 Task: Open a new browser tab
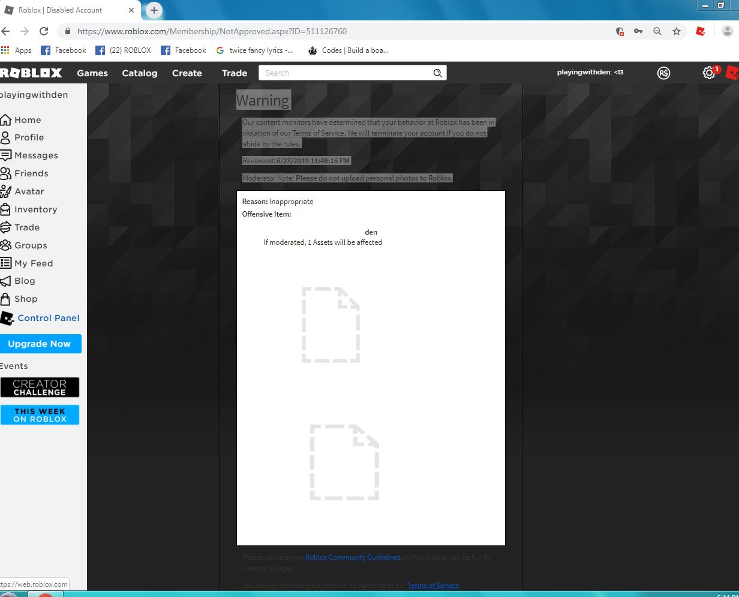tap(154, 10)
